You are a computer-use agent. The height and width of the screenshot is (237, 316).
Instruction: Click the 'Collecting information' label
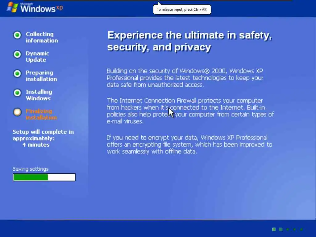click(x=42, y=37)
